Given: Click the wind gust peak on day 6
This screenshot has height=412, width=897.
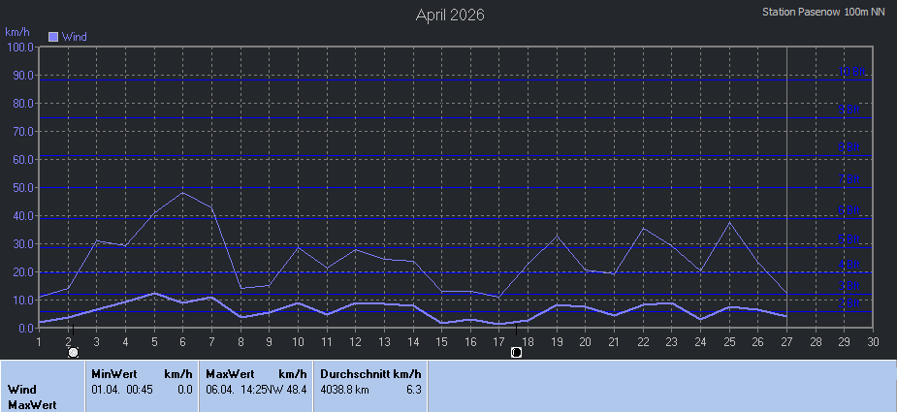Looking at the screenshot, I should 182,192.
